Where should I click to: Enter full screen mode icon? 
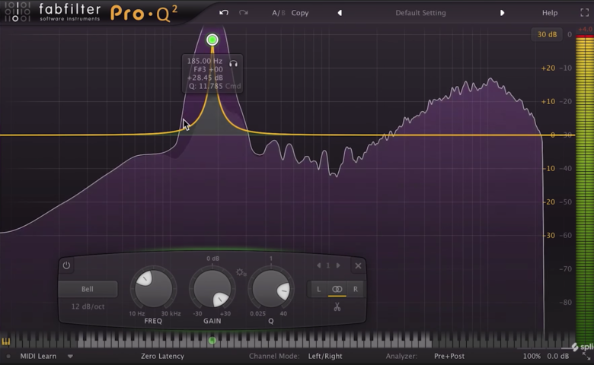coord(585,13)
